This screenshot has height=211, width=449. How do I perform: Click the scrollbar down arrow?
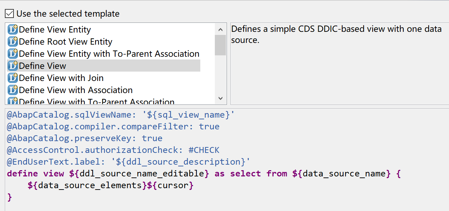[220, 99]
